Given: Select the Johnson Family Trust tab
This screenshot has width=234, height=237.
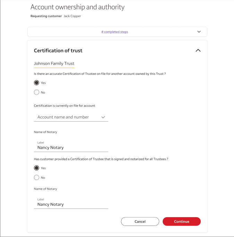Looking at the screenshot, I should [x=54, y=64].
